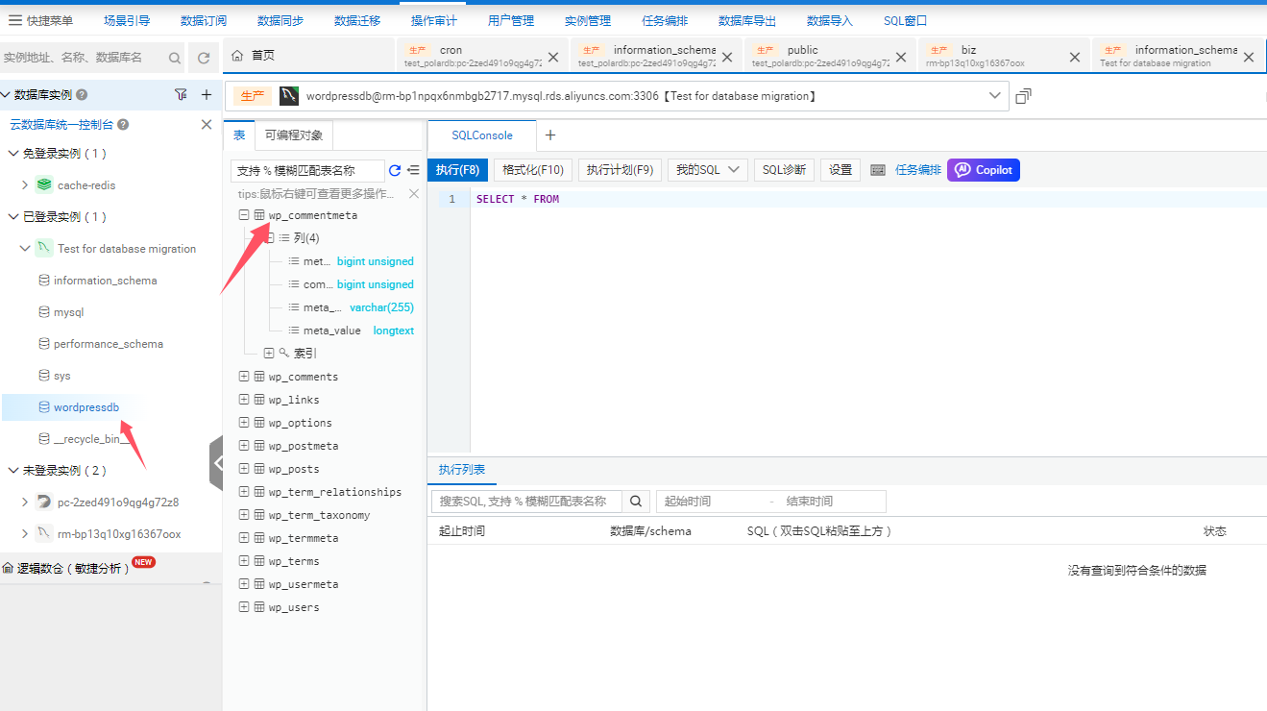The width and height of the screenshot is (1267, 711).
Task: Click the search icon in execution list
Action: pyautogui.click(x=636, y=502)
